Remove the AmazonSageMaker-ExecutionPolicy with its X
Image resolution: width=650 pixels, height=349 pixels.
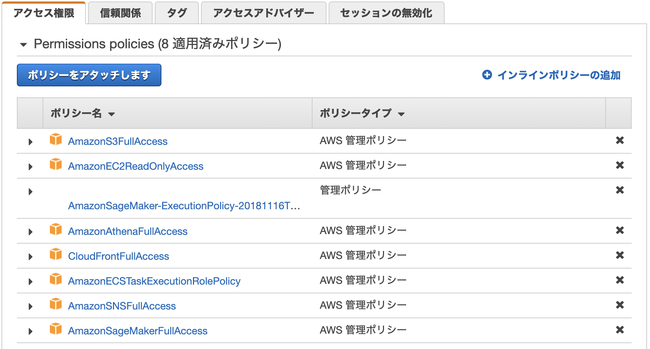coord(620,190)
